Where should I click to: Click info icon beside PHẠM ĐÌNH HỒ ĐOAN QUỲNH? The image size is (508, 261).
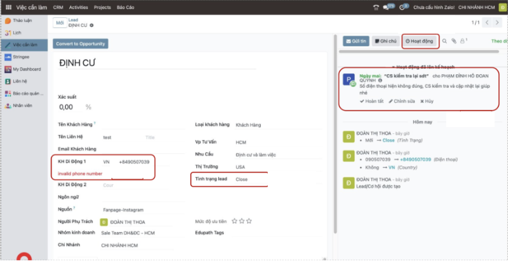pos(380,80)
